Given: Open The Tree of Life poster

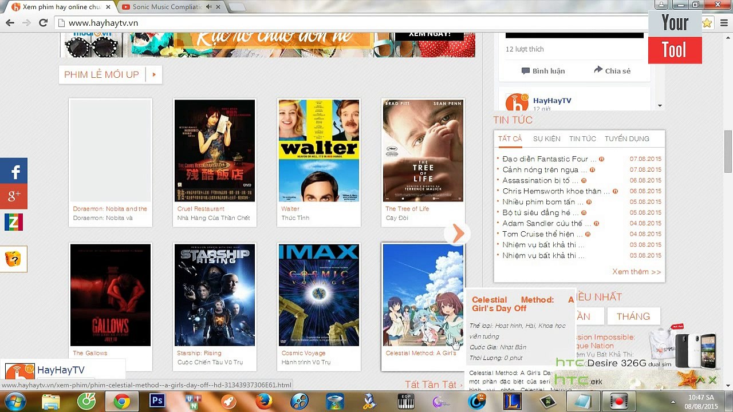Looking at the screenshot, I should point(423,150).
